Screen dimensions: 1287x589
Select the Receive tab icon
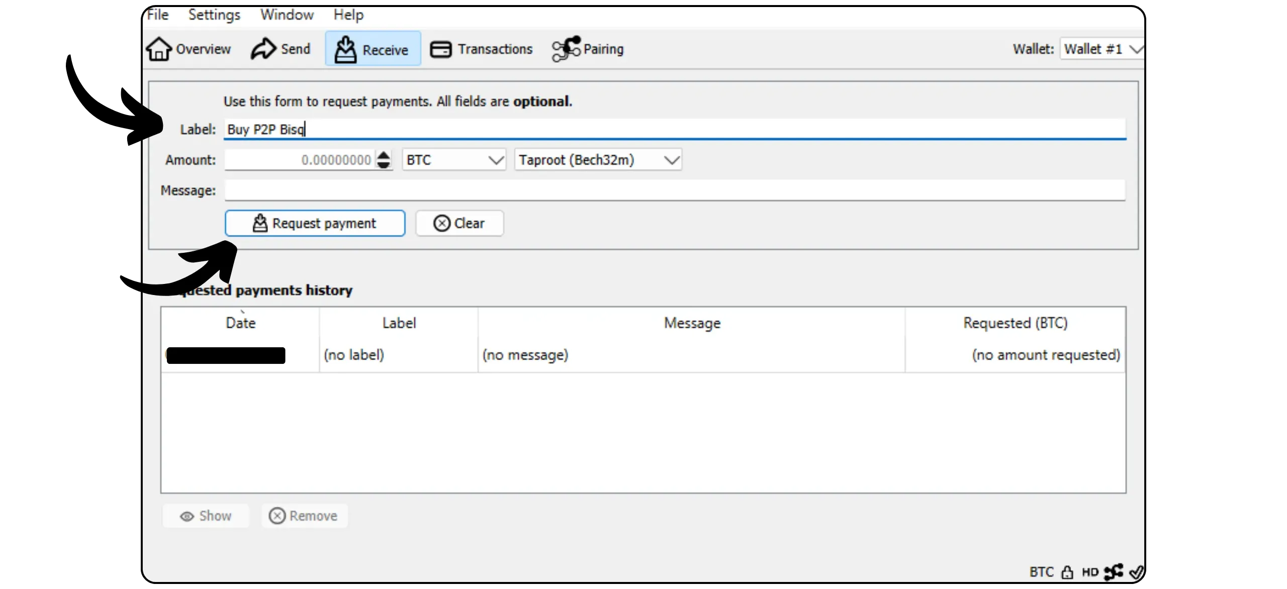(x=345, y=49)
